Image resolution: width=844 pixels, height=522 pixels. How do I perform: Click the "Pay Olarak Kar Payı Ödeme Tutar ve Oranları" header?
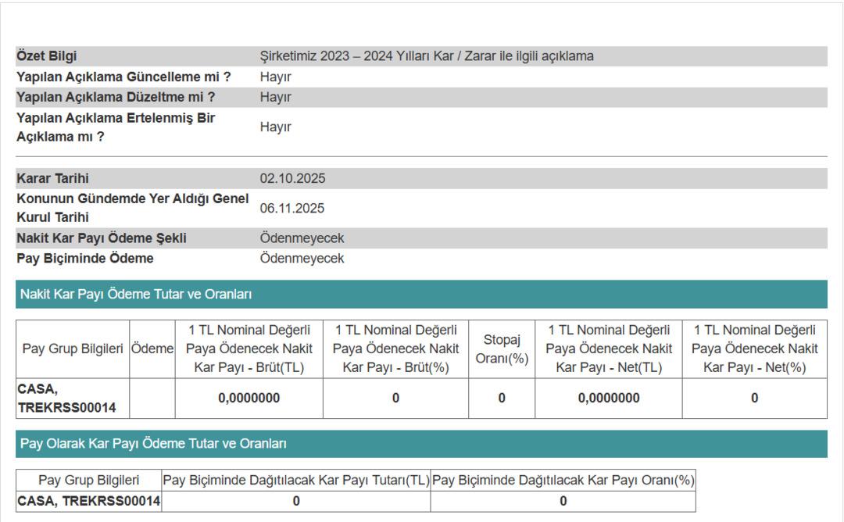153,444
